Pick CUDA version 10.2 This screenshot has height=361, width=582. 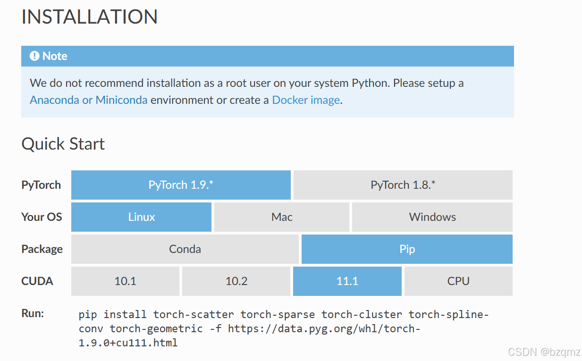[x=236, y=281]
